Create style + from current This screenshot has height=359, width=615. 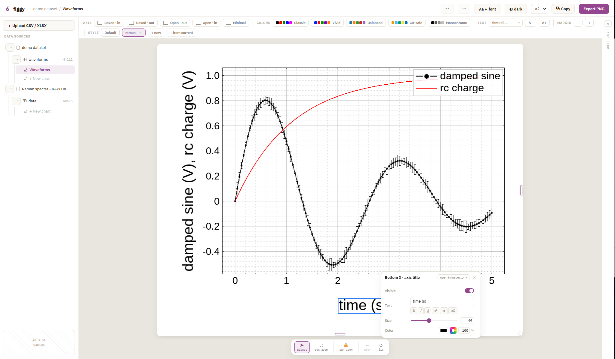(181, 33)
